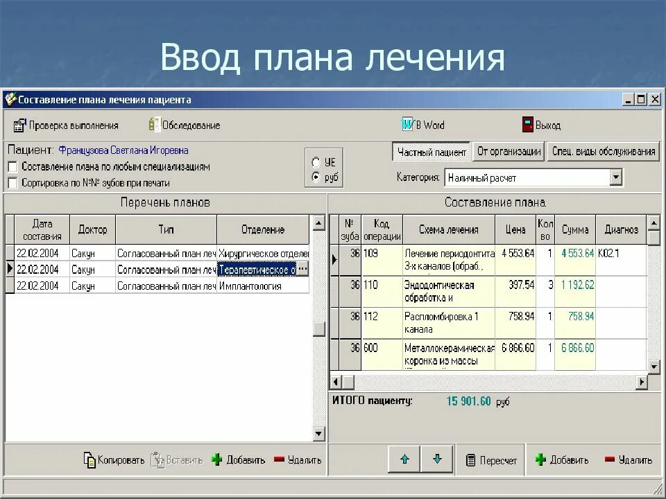This screenshot has width=666, height=499.
Task: Click sum 1 192.62 cell
Action: (575, 292)
